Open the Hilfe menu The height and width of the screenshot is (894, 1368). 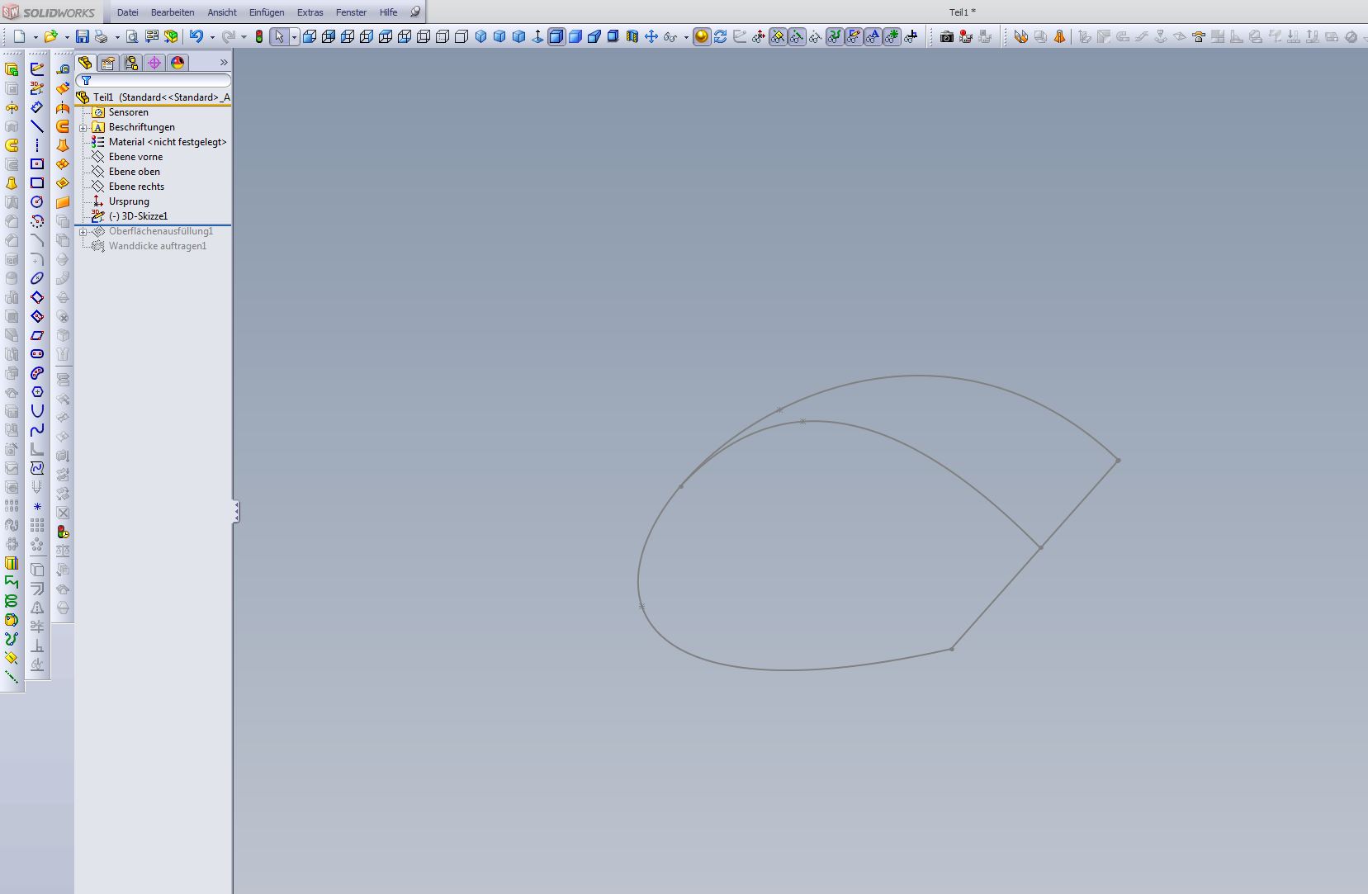(388, 12)
